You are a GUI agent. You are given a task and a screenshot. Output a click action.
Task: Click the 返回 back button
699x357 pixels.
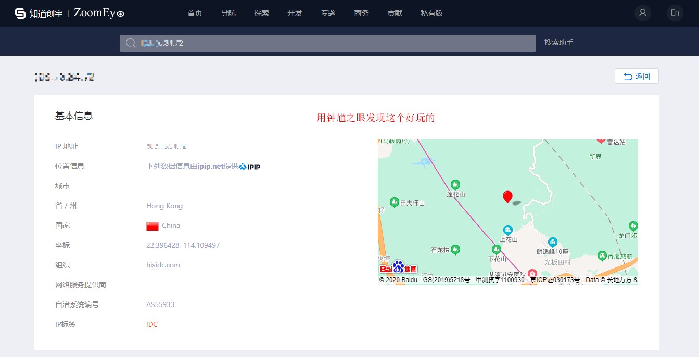pos(637,76)
